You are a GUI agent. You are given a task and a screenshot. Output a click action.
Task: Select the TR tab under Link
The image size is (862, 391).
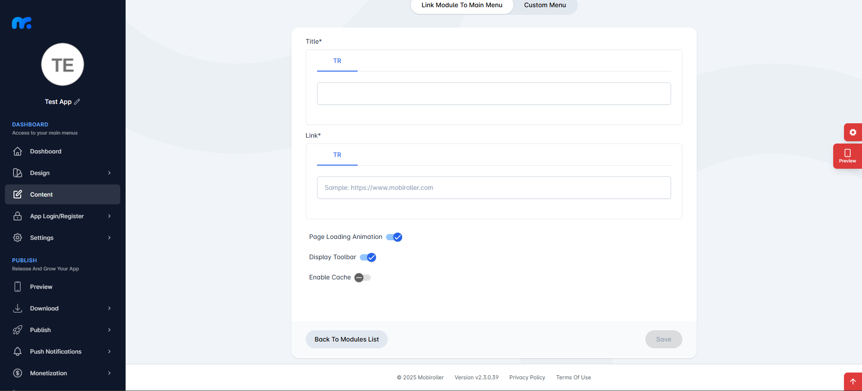pyautogui.click(x=337, y=155)
